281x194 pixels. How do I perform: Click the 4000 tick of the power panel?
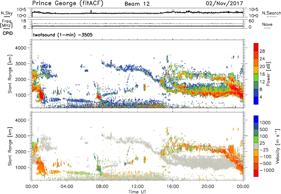click(x=21, y=48)
